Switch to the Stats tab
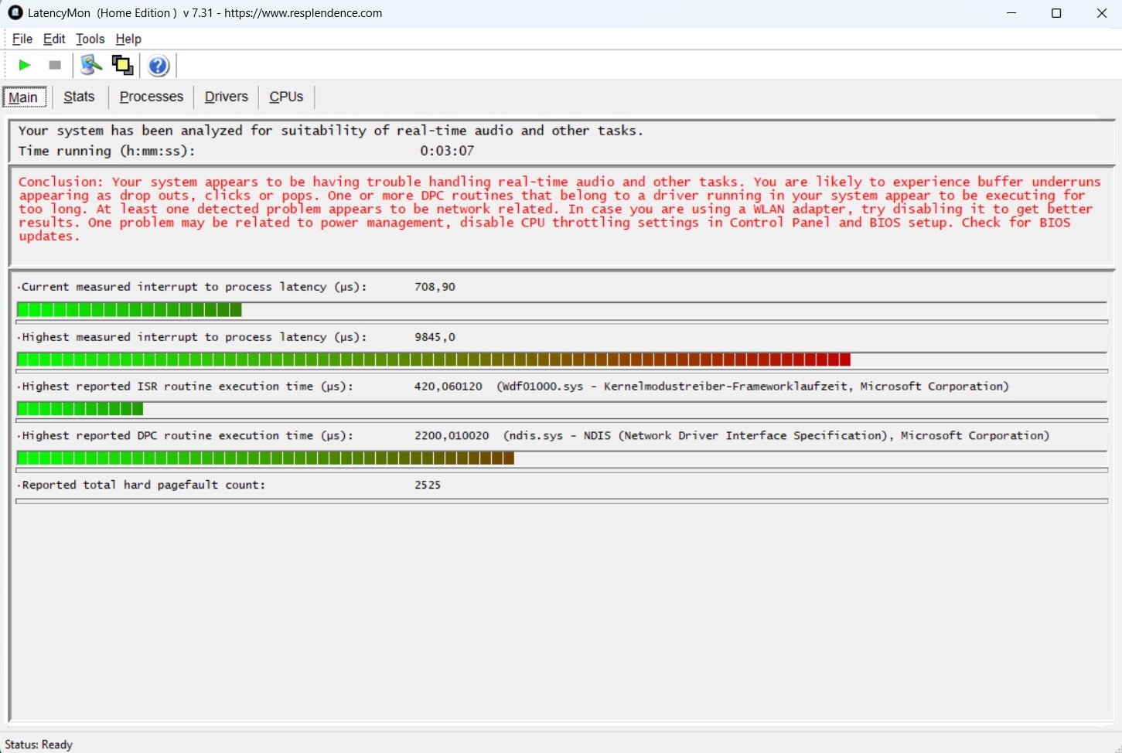Screen dimensions: 1122x753 point(79,97)
